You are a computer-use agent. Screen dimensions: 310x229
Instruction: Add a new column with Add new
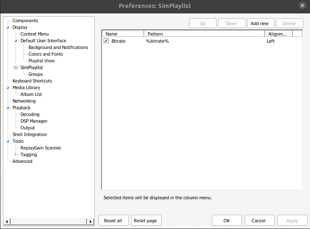coord(261,23)
